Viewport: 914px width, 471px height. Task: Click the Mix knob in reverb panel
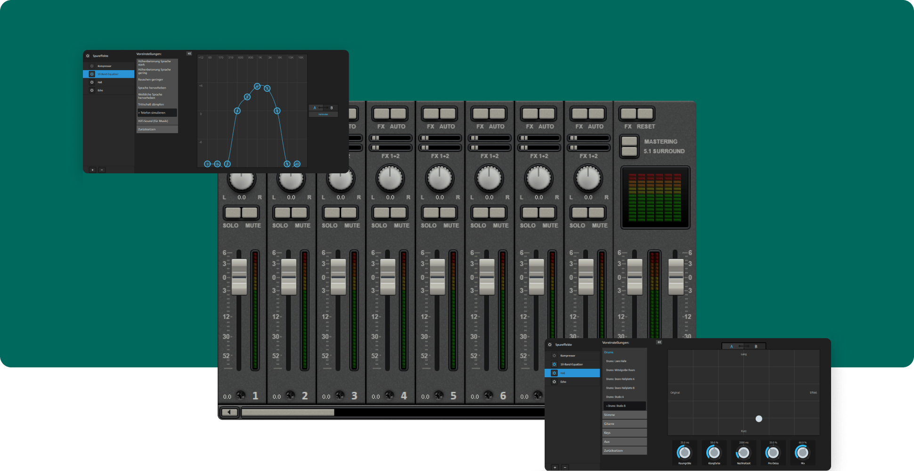(802, 453)
